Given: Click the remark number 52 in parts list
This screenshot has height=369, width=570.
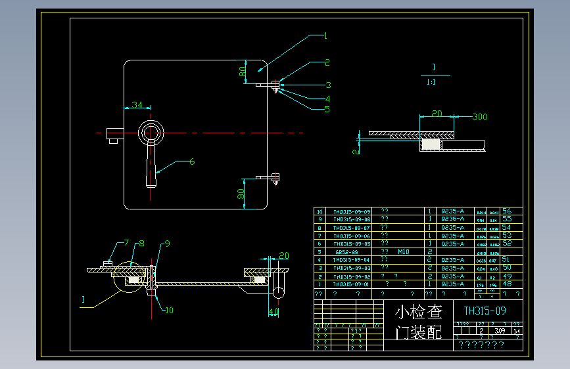Looking at the screenshot, I should coord(507,244).
